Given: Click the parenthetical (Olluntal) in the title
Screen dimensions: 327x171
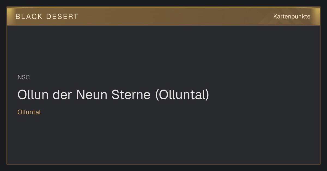Looking at the screenshot, I should point(182,94).
